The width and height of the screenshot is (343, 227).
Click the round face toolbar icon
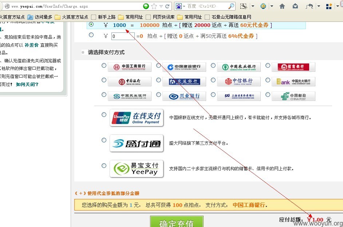(x=263, y=6)
